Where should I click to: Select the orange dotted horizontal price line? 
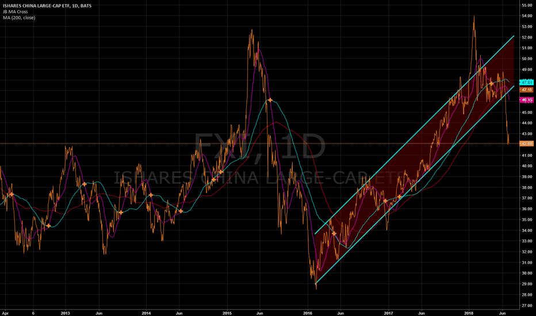[259, 144]
